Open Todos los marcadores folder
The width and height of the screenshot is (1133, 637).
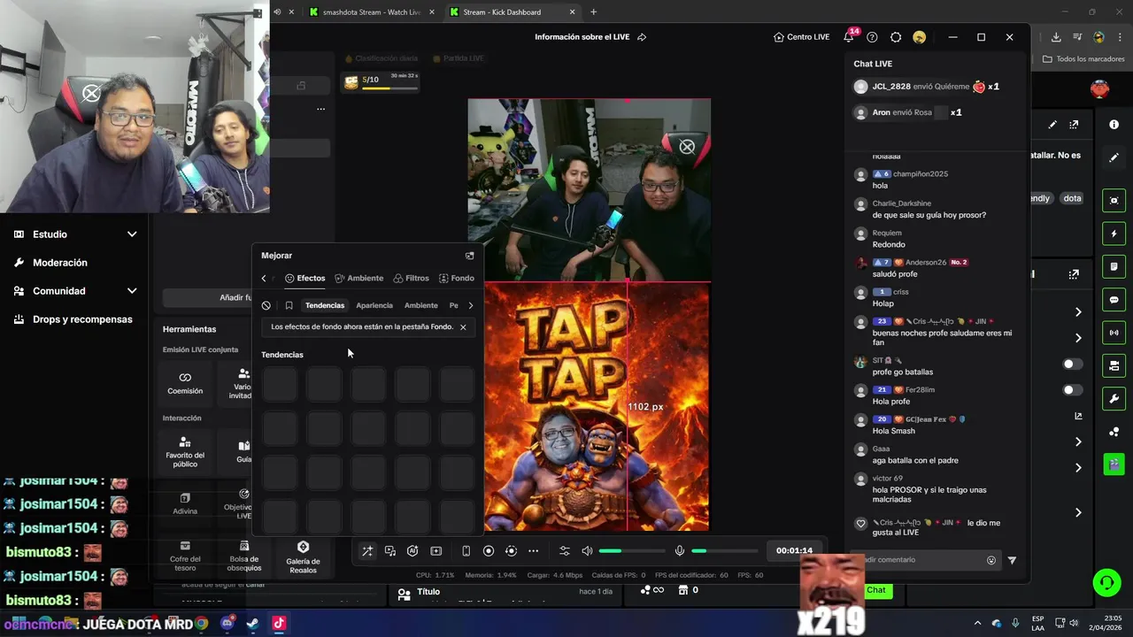click(x=1083, y=59)
